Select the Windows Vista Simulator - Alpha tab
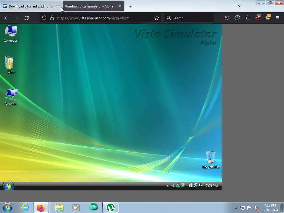 (93, 6)
